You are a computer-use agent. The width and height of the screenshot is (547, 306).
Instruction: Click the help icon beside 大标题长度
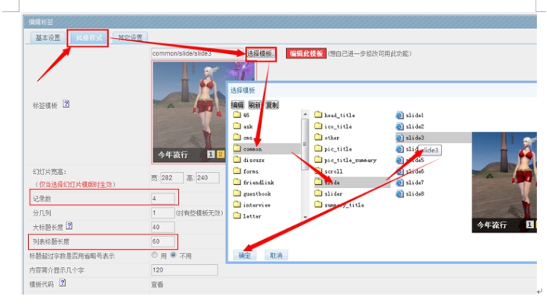point(69,226)
